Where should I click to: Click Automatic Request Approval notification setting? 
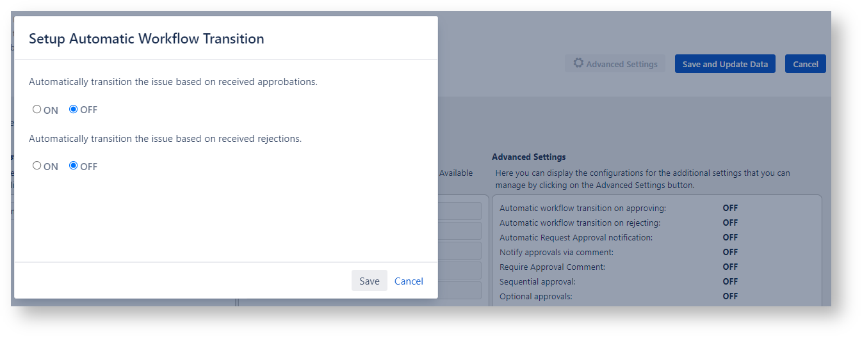pyautogui.click(x=576, y=237)
